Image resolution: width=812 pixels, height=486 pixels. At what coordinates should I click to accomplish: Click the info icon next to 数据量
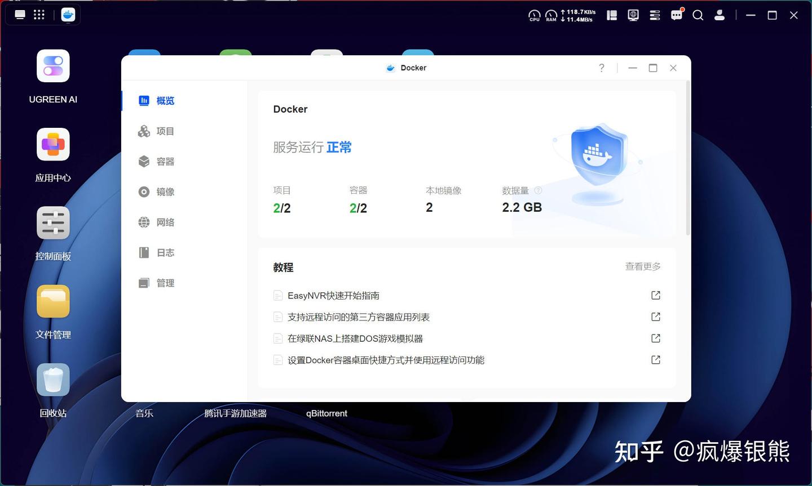pos(538,190)
